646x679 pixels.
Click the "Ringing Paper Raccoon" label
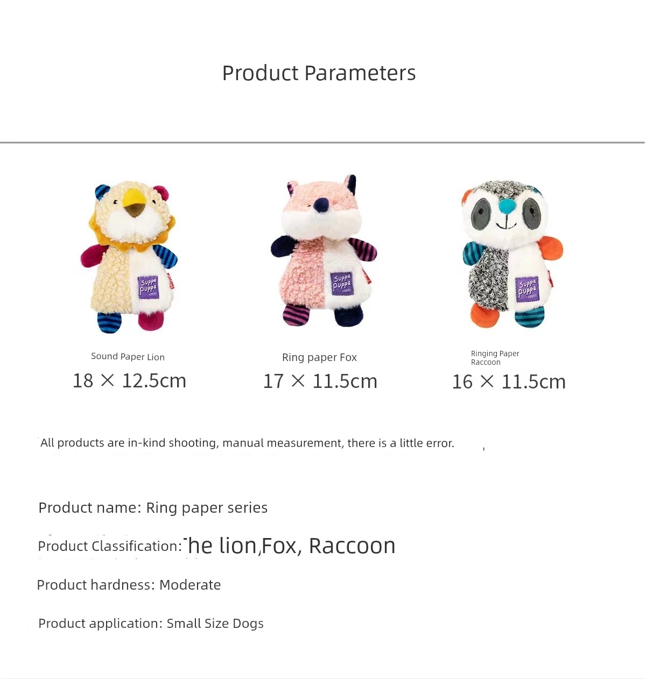coord(495,358)
